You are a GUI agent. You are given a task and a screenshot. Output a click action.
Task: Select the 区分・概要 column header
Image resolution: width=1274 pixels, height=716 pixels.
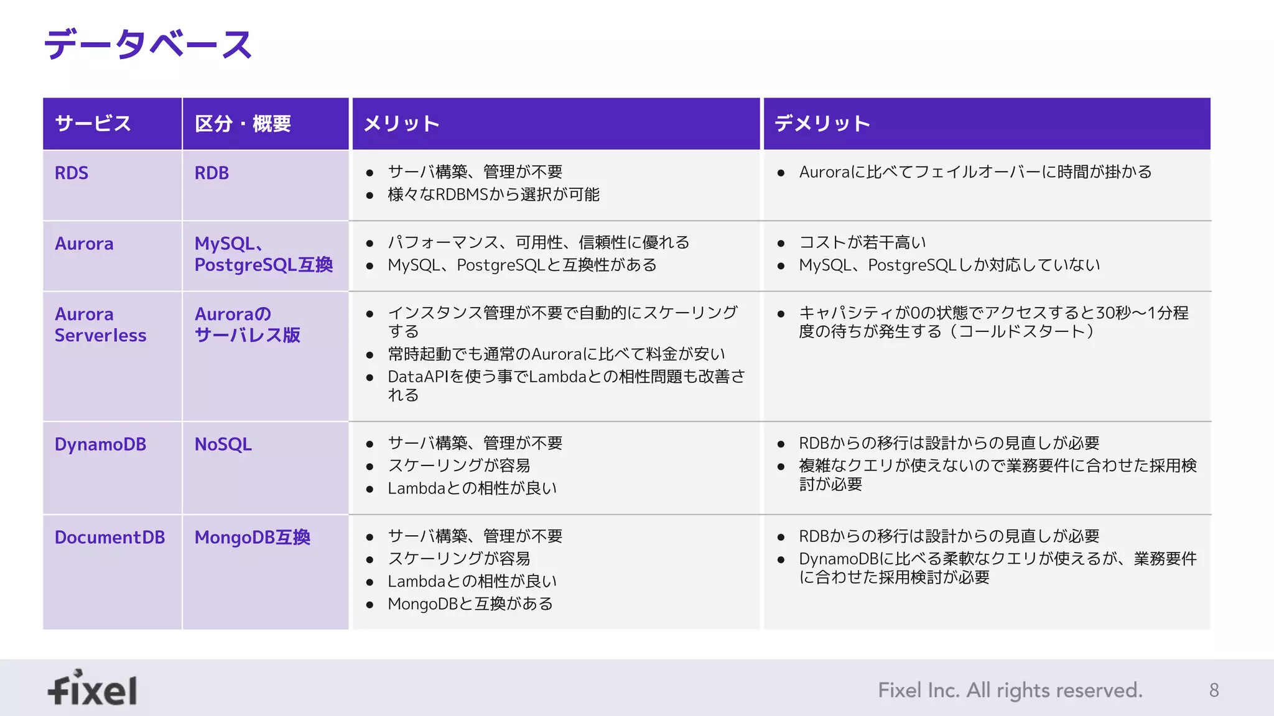(x=243, y=124)
